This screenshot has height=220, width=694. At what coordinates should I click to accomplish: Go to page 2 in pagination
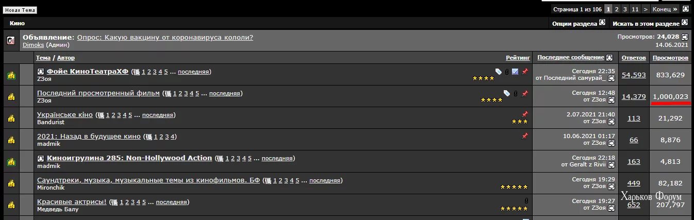(x=617, y=9)
